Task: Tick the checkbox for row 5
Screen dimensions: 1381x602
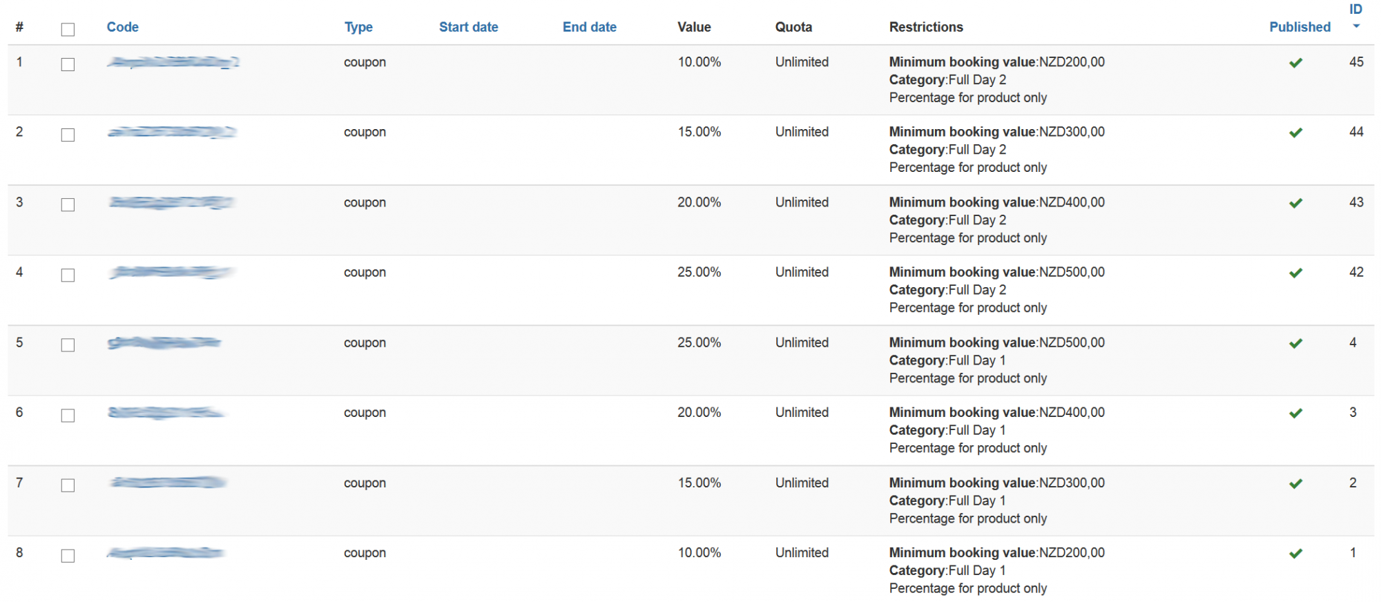Action: [68, 345]
